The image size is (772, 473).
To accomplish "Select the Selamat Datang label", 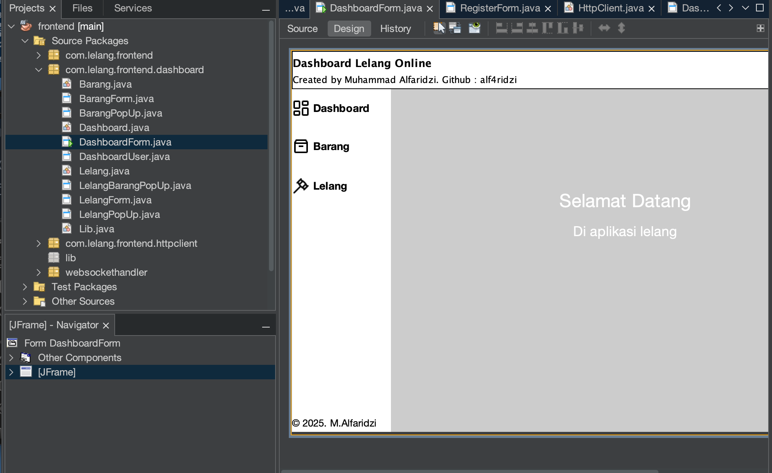I will (625, 201).
